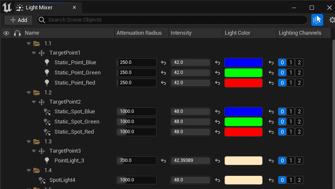Reset Static_Point_Green intensity to default
The image size is (335, 189).
click(x=218, y=73)
